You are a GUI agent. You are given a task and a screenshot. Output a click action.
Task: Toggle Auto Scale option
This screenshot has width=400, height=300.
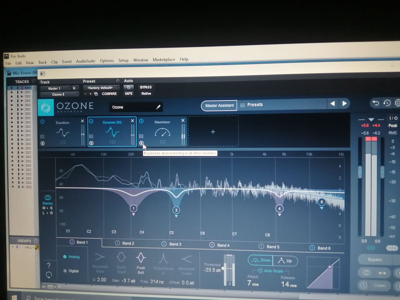(271, 271)
